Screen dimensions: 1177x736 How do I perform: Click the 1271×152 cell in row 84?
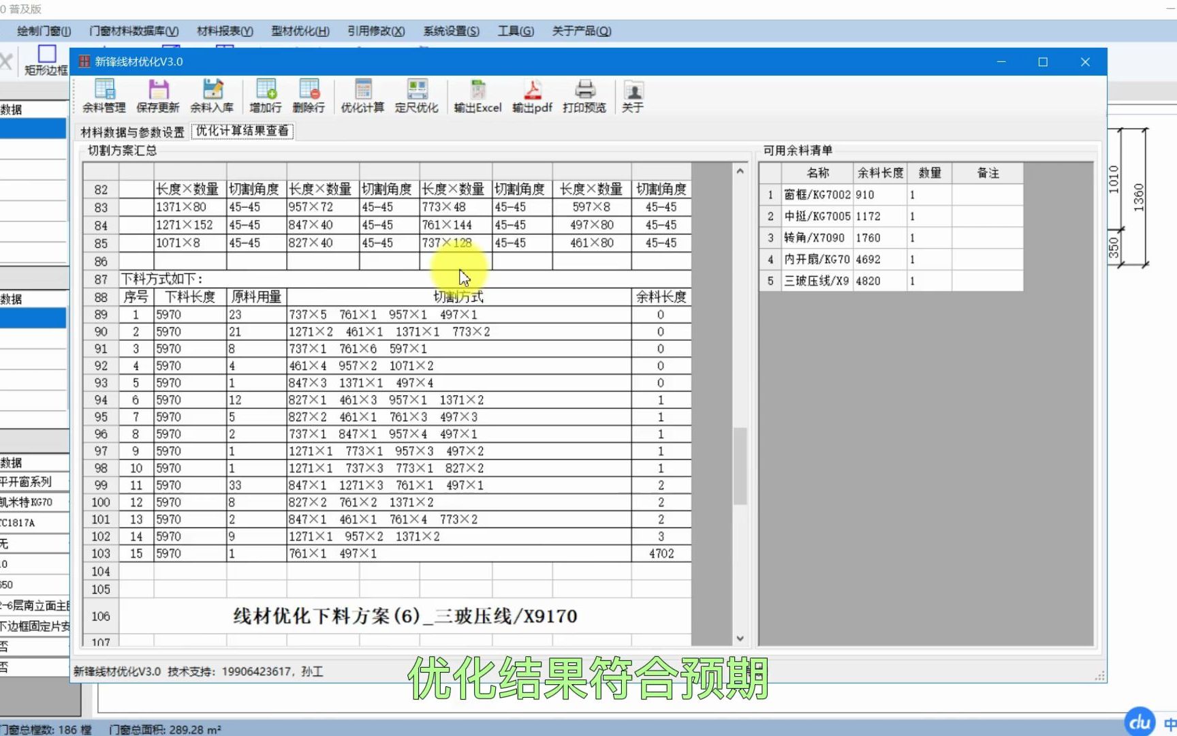(x=190, y=225)
